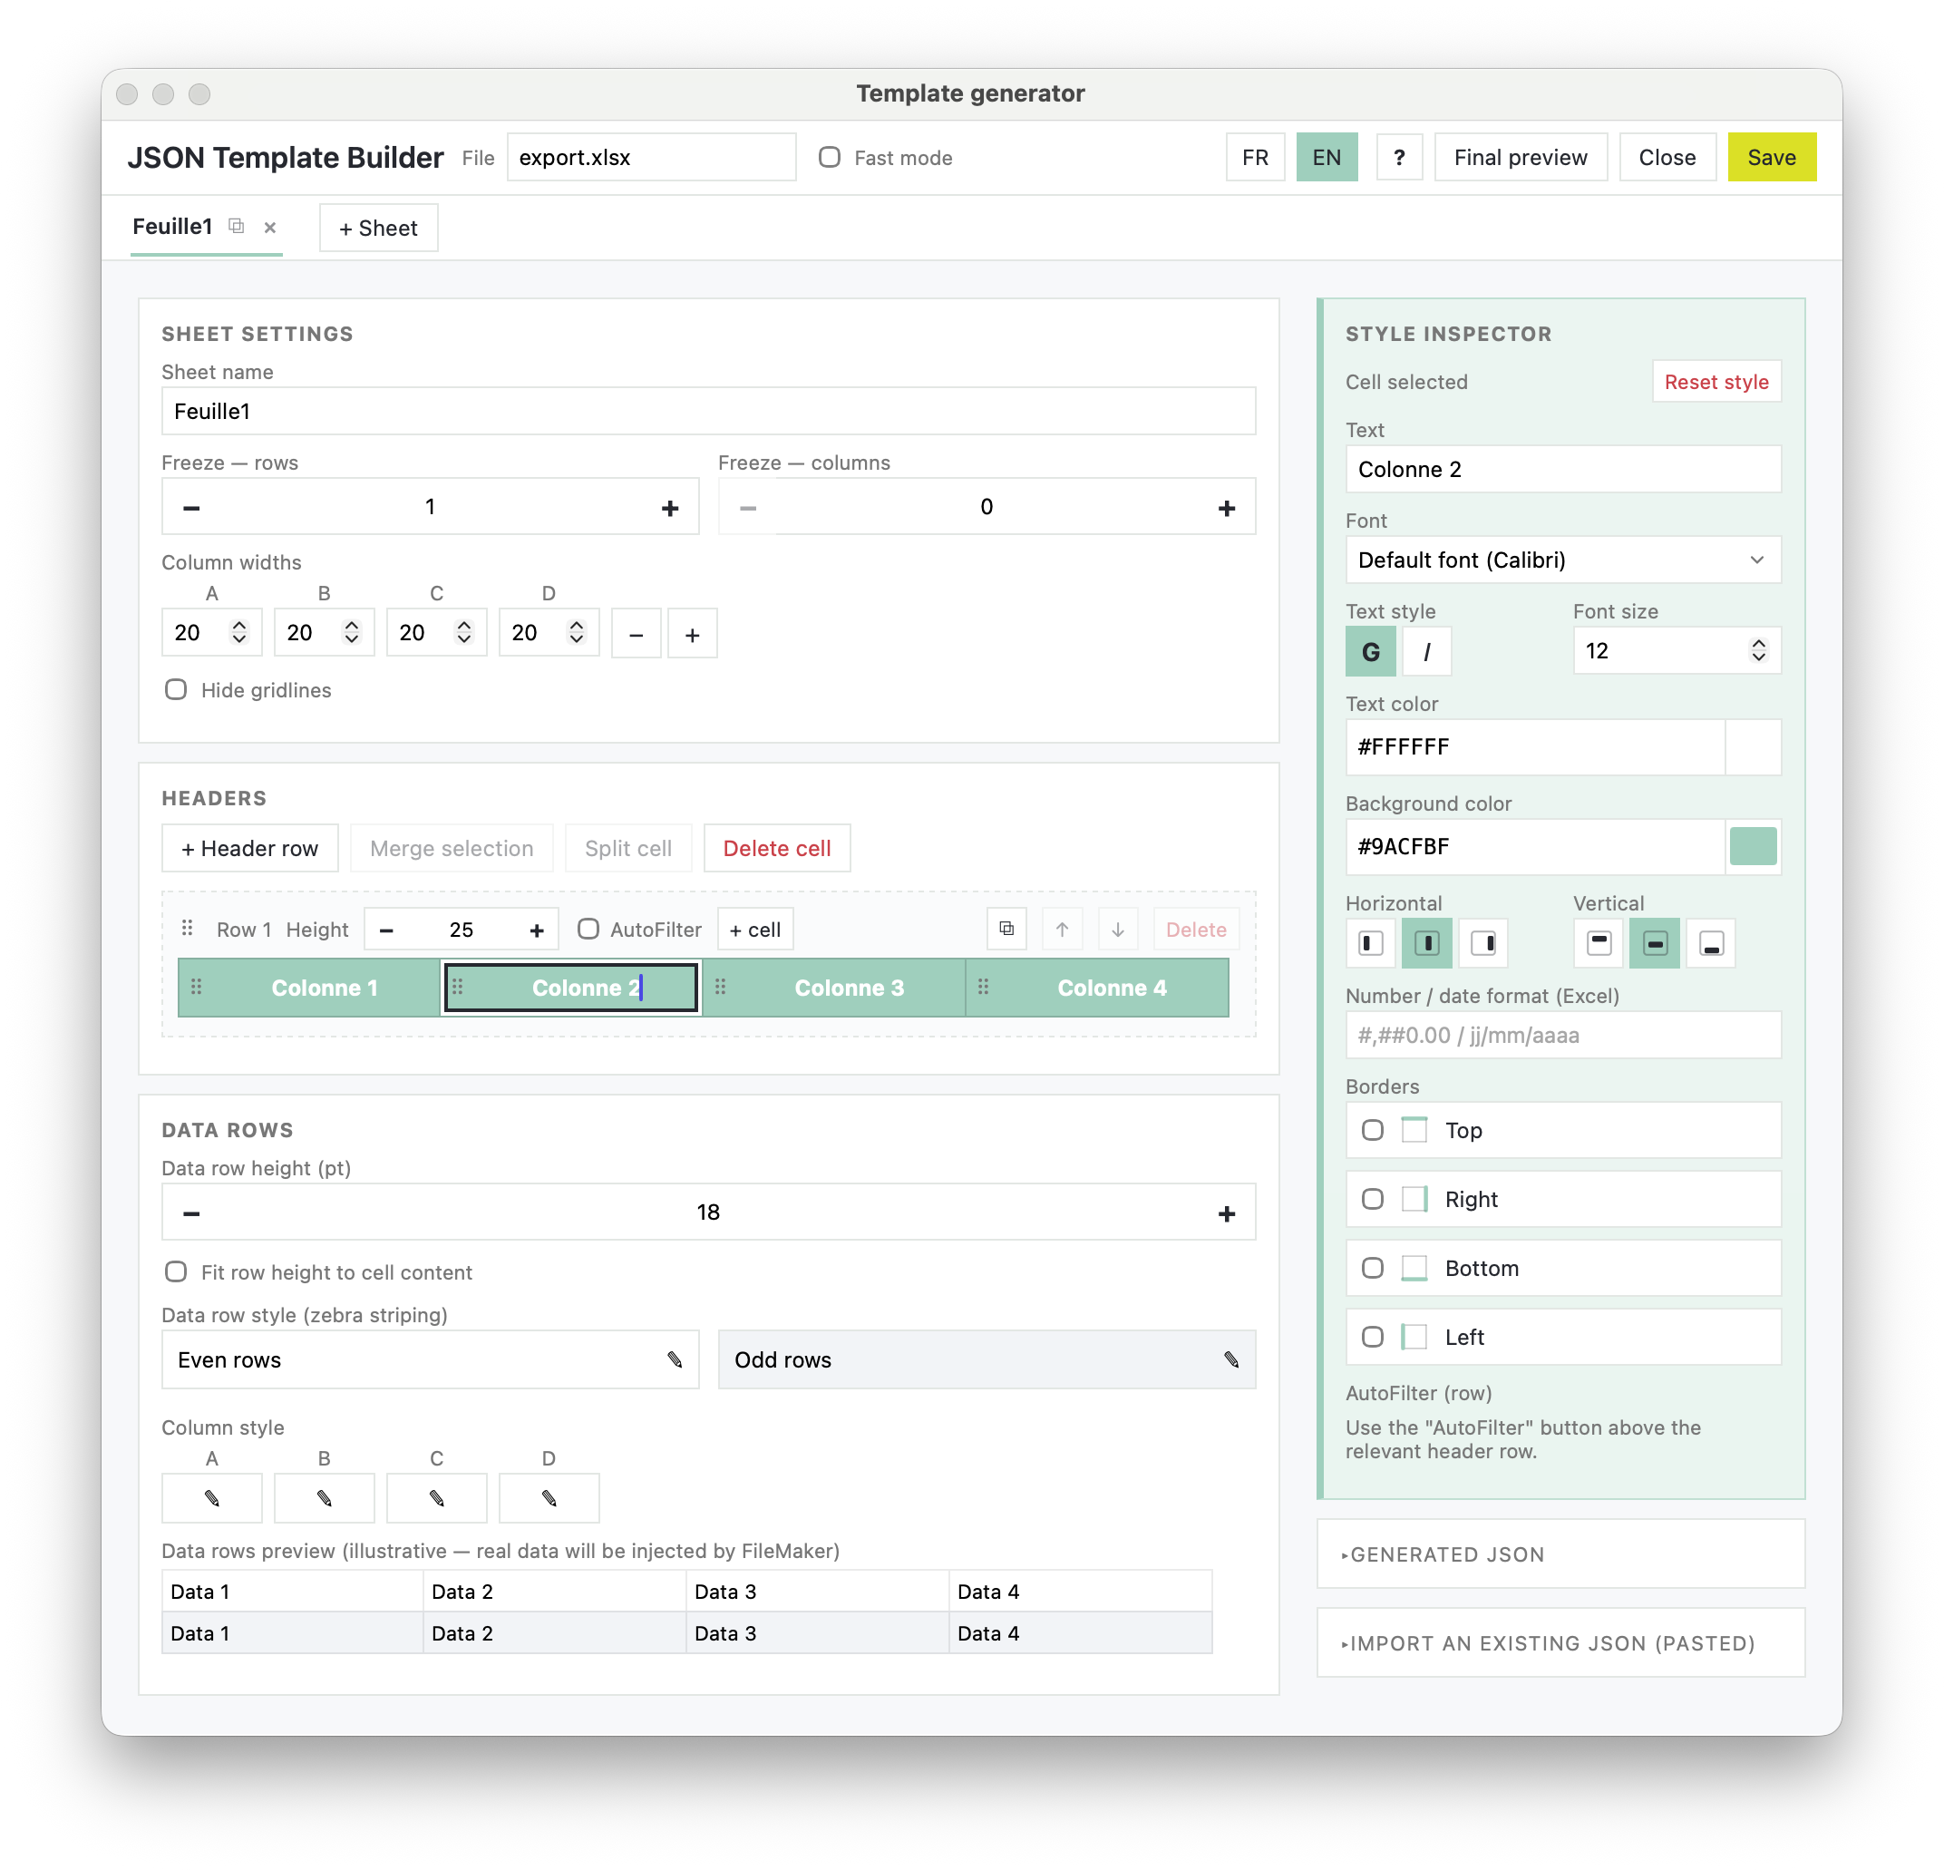Expand the Generated JSON section
1944x1870 pixels.
point(1561,1554)
